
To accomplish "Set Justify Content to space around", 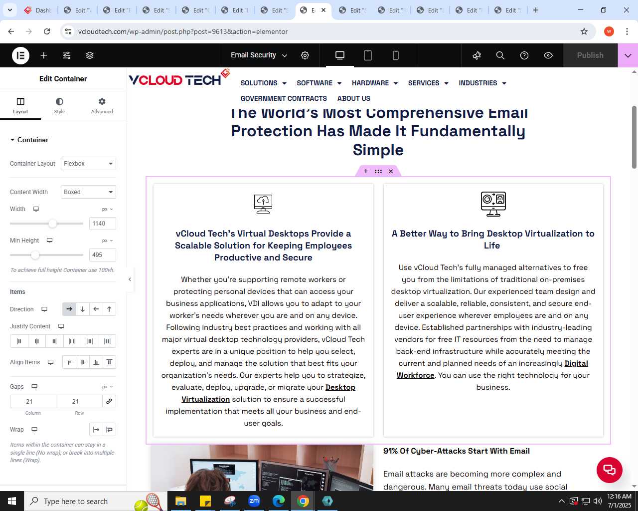I will (x=90, y=341).
